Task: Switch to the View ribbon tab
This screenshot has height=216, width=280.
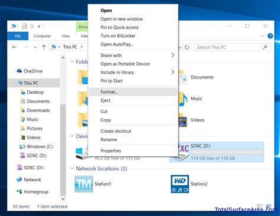Action: point(66,36)
